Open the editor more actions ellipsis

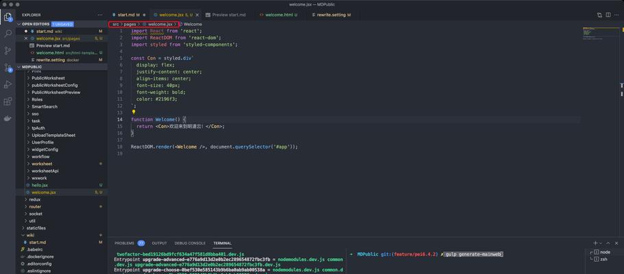616,14
